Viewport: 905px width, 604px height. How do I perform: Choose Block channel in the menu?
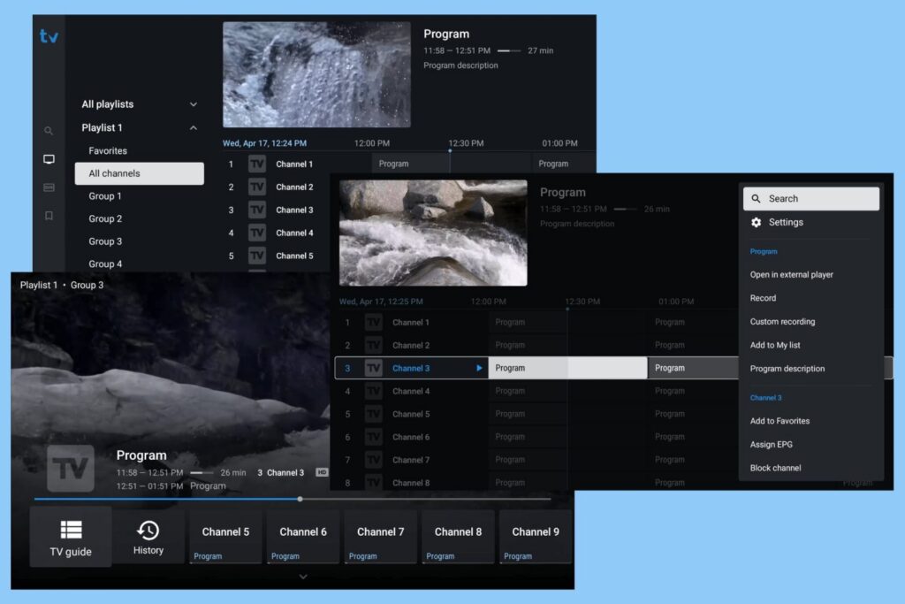(x=775, y=468)
